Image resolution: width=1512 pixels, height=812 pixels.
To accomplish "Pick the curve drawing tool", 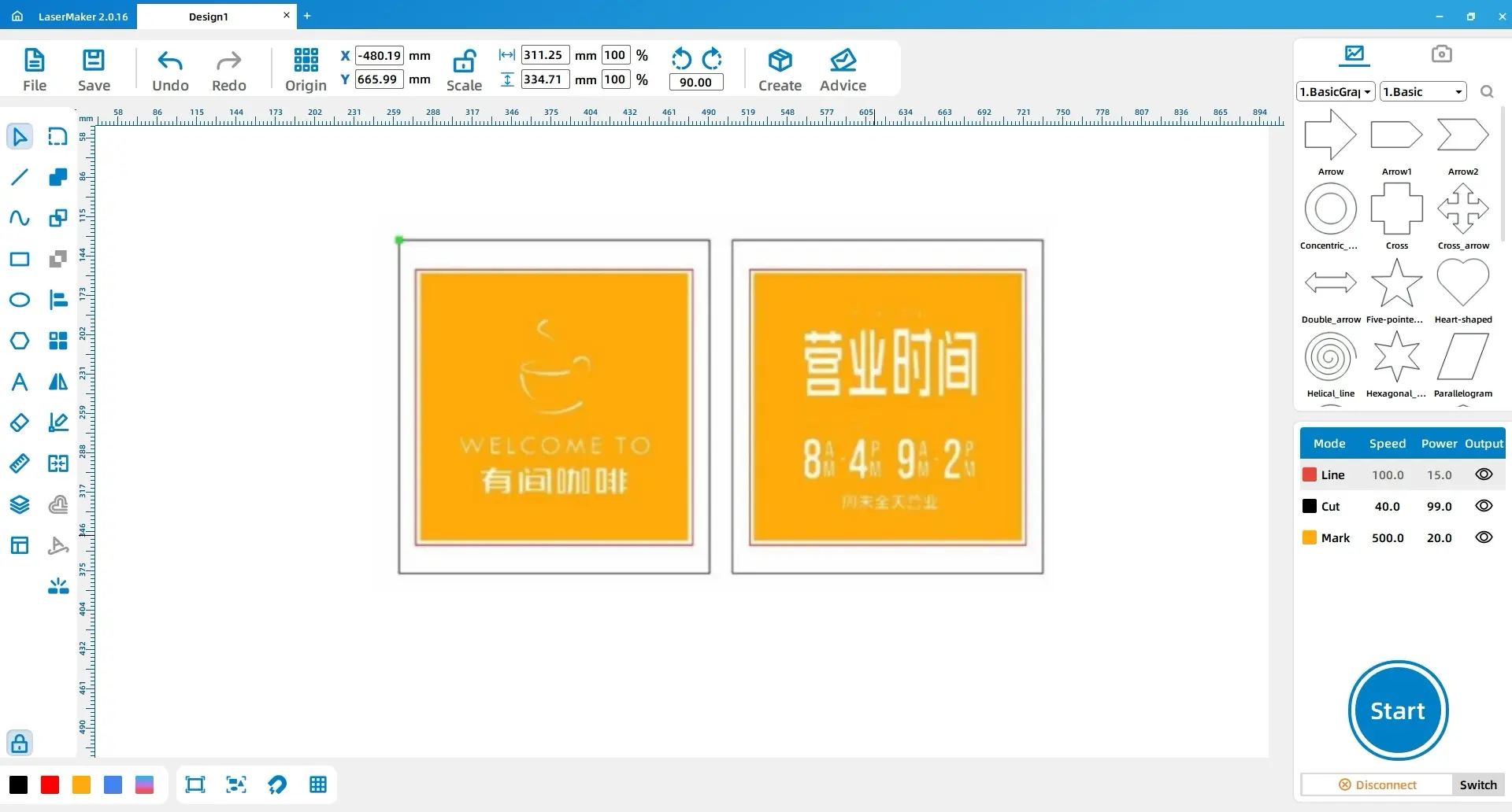I will [x=20, y=218].
